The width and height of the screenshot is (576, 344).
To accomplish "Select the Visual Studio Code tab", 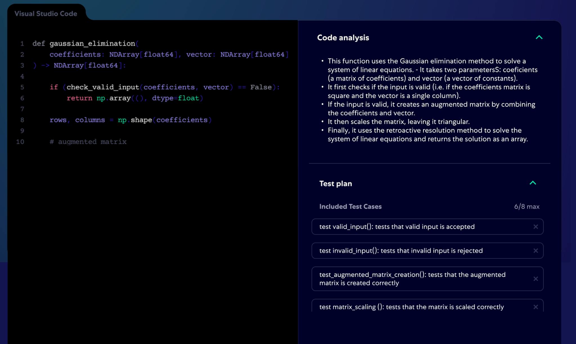I will click(x=46, y=14).
